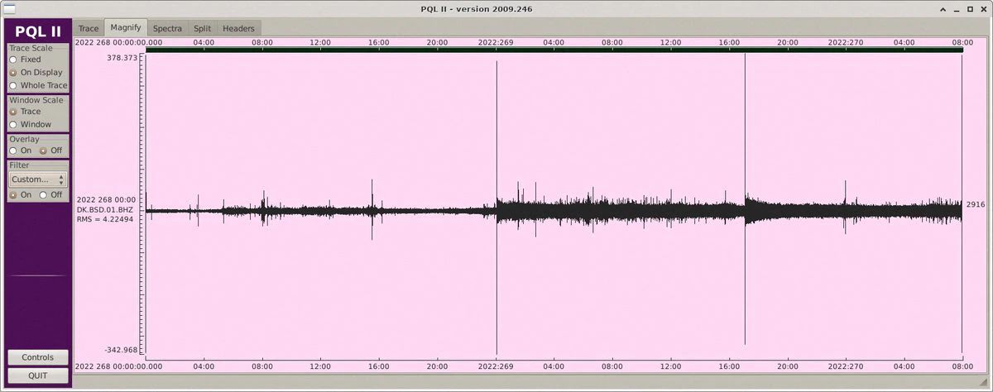Switch to the Trace tab
The height and width of the screenshot is (392, 993).
[x=89, y=28]
